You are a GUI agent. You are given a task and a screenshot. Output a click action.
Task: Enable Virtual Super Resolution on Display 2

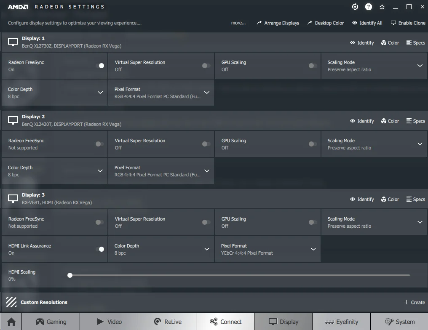[x=206, y=144]
